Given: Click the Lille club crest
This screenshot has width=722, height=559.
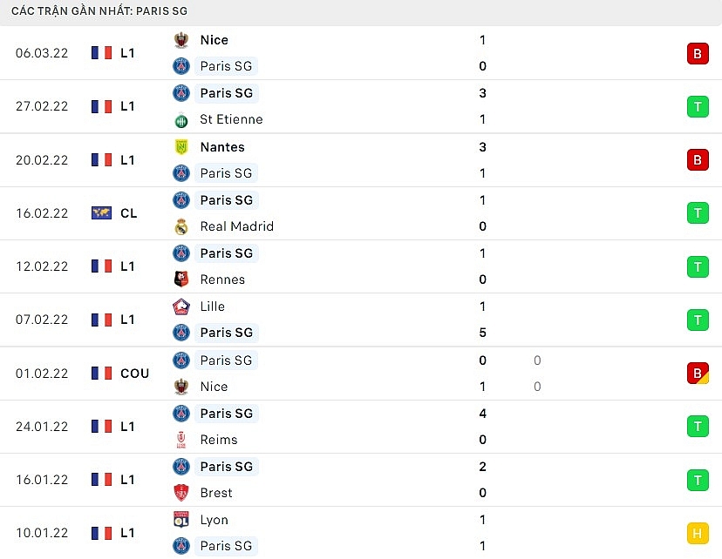Looking at the screenshot, I should tap(181, 306).
